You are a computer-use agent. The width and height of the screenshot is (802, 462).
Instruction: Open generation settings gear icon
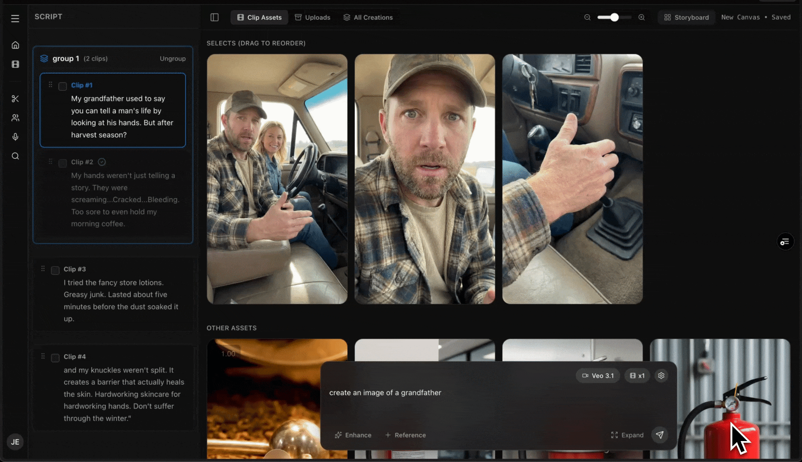point(661,376)
